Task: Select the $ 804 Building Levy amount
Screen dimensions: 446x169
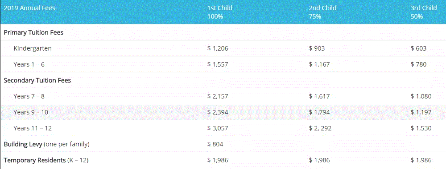Action: pos(215,144)
